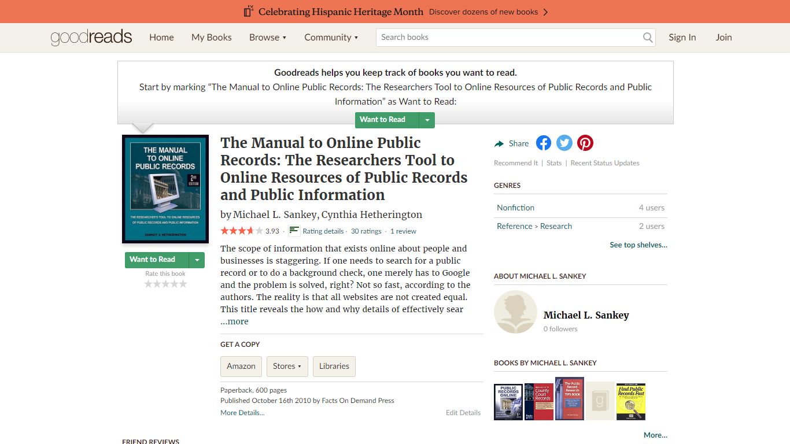Screen dimensions: 790x444
Task: Expand description with ...more
Action: pyautogui.click(x=234, y=321)
